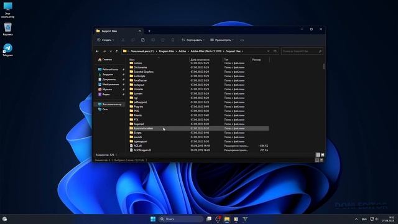
Task: Open the Сортировать dropdown
Action: click(x=193, y=40)
